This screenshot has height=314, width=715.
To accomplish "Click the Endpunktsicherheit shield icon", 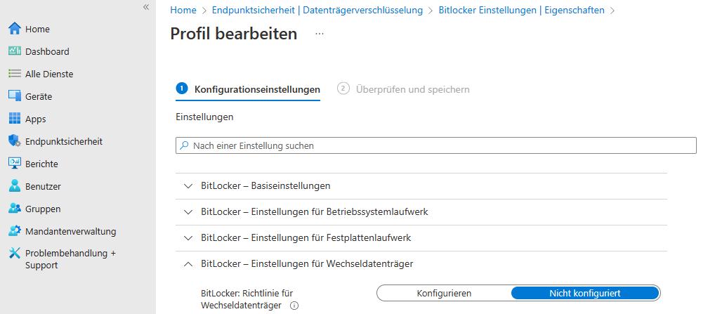I will 15,140.
